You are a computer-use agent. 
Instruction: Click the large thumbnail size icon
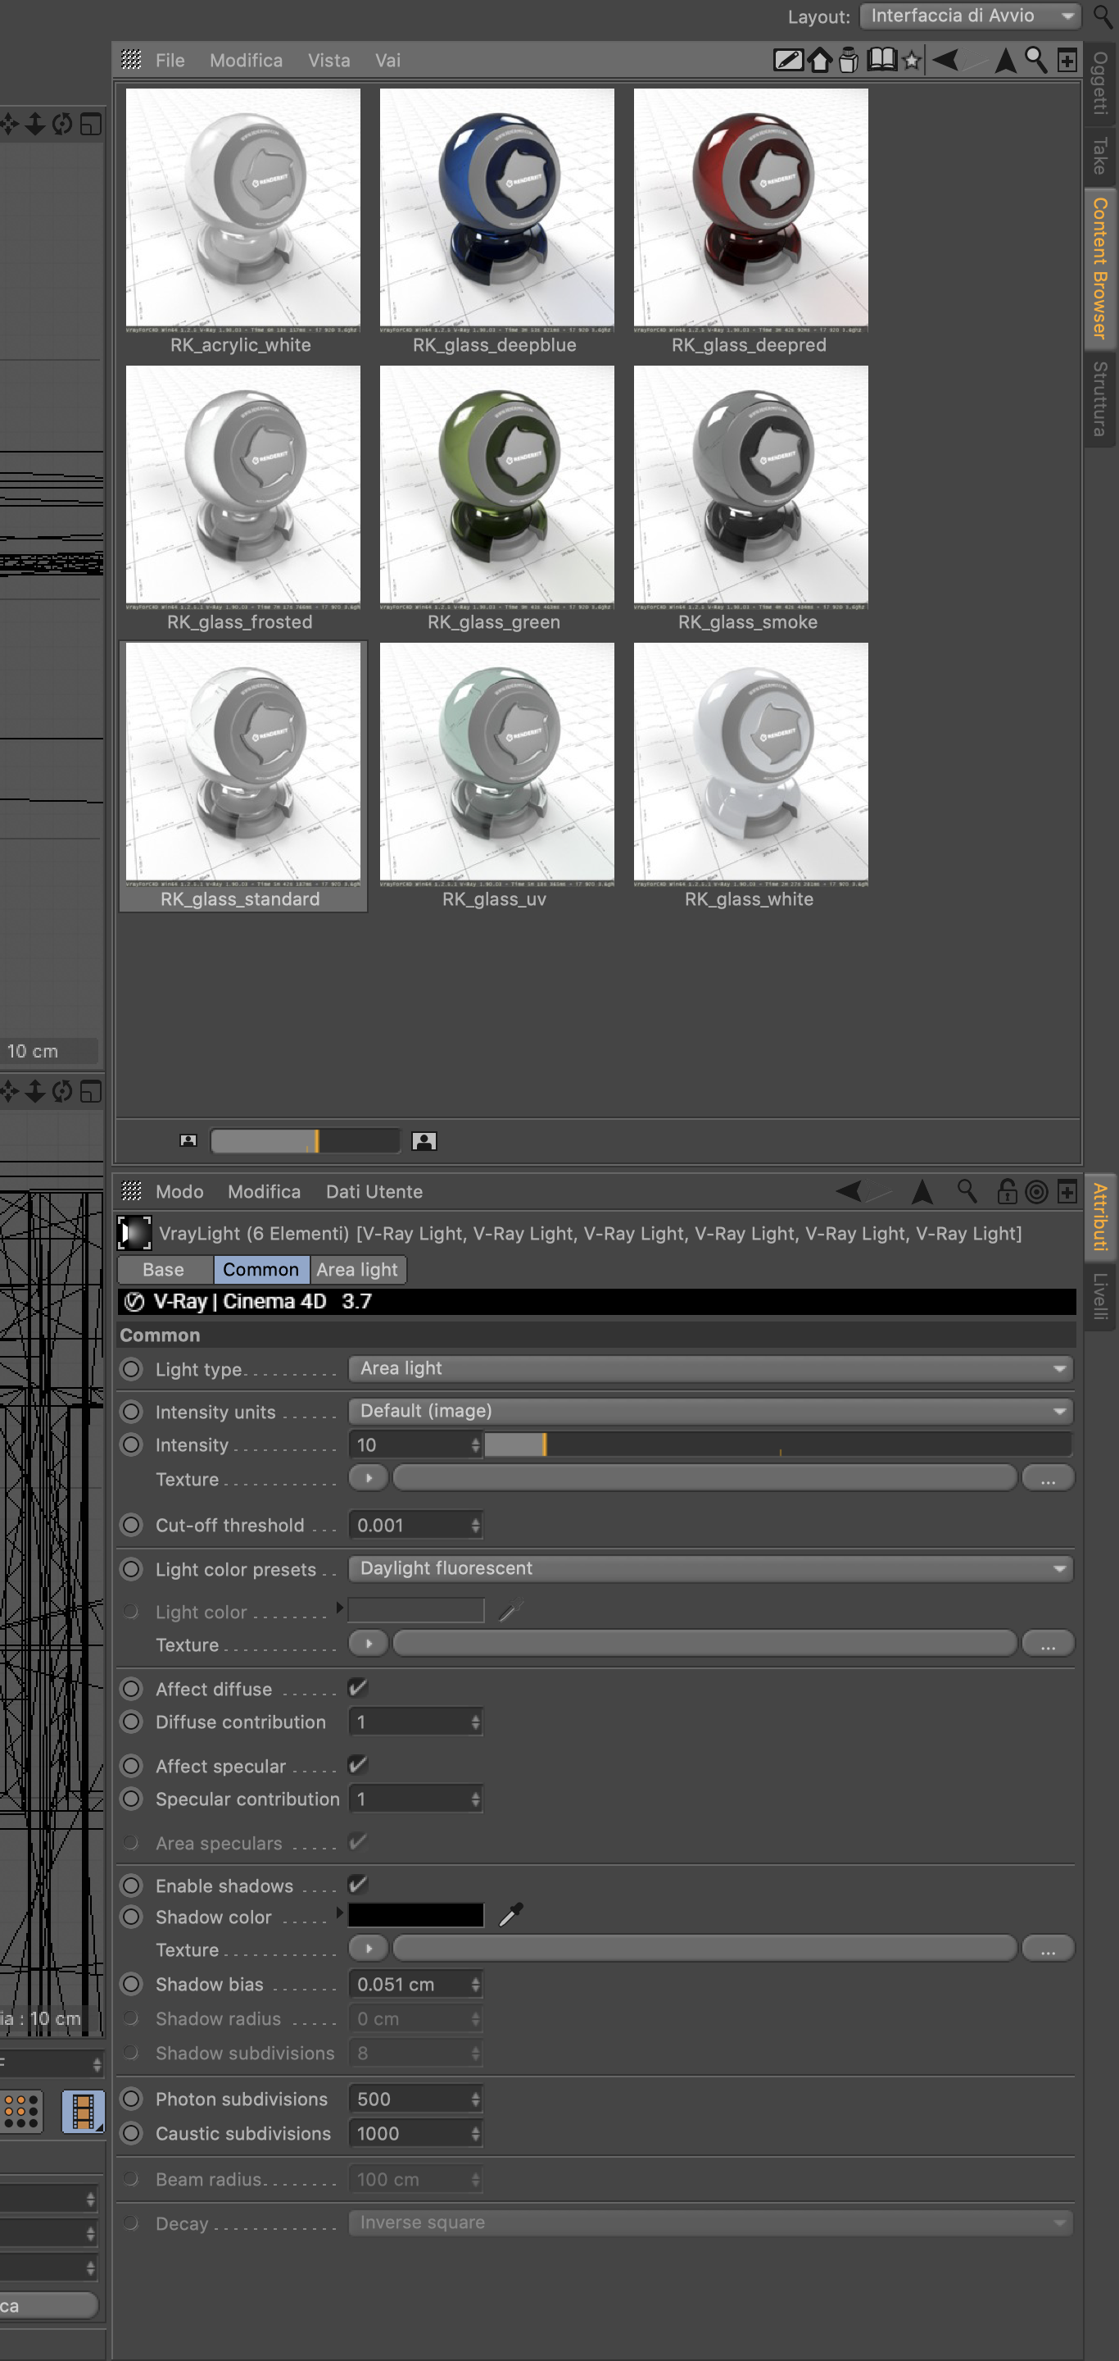pos(424,1141)
